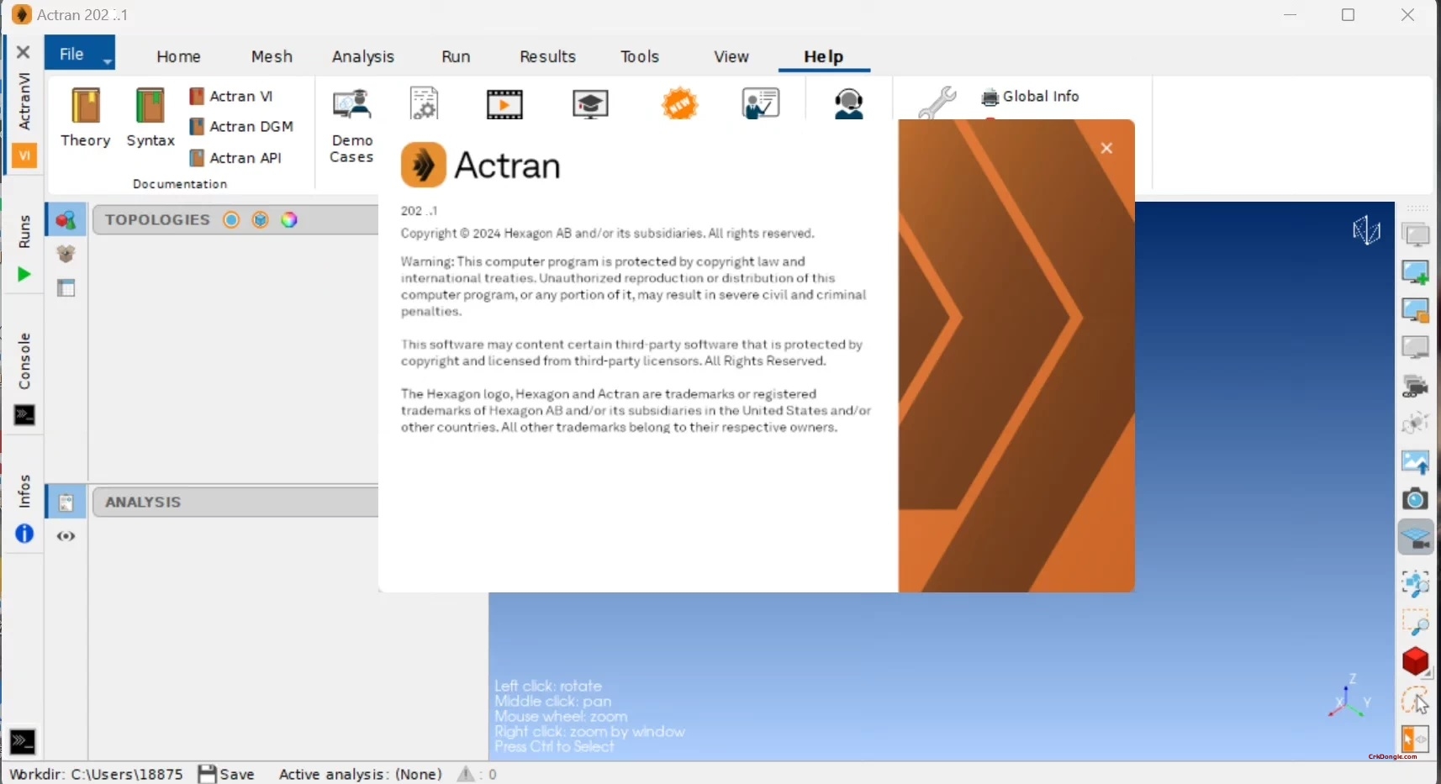The image size is (1441, 784).
Task: Switch to the Results ribbon tab
Action: point(547,56)
